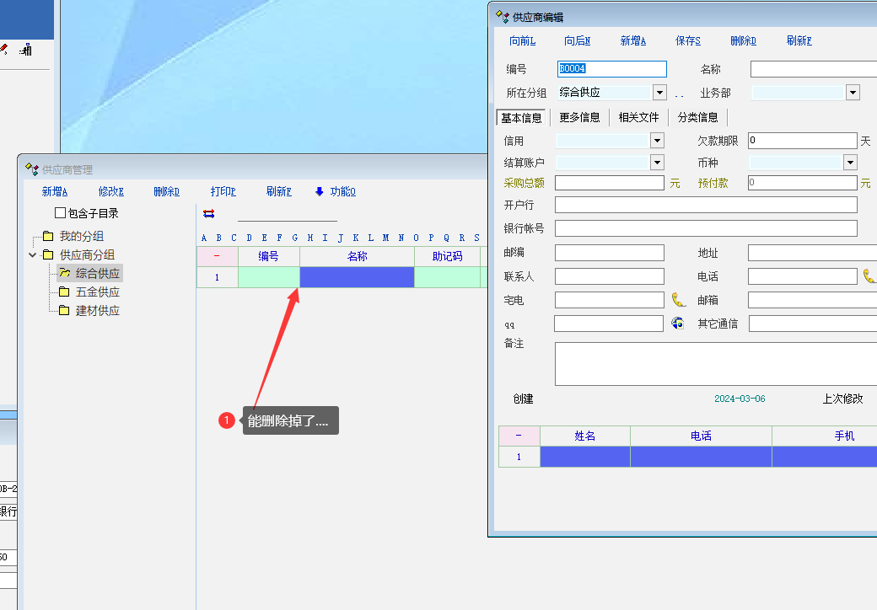Click the QQ globe icon beside qq field
This screenshot has height=610, width=877.
click(x=678, y=323)
